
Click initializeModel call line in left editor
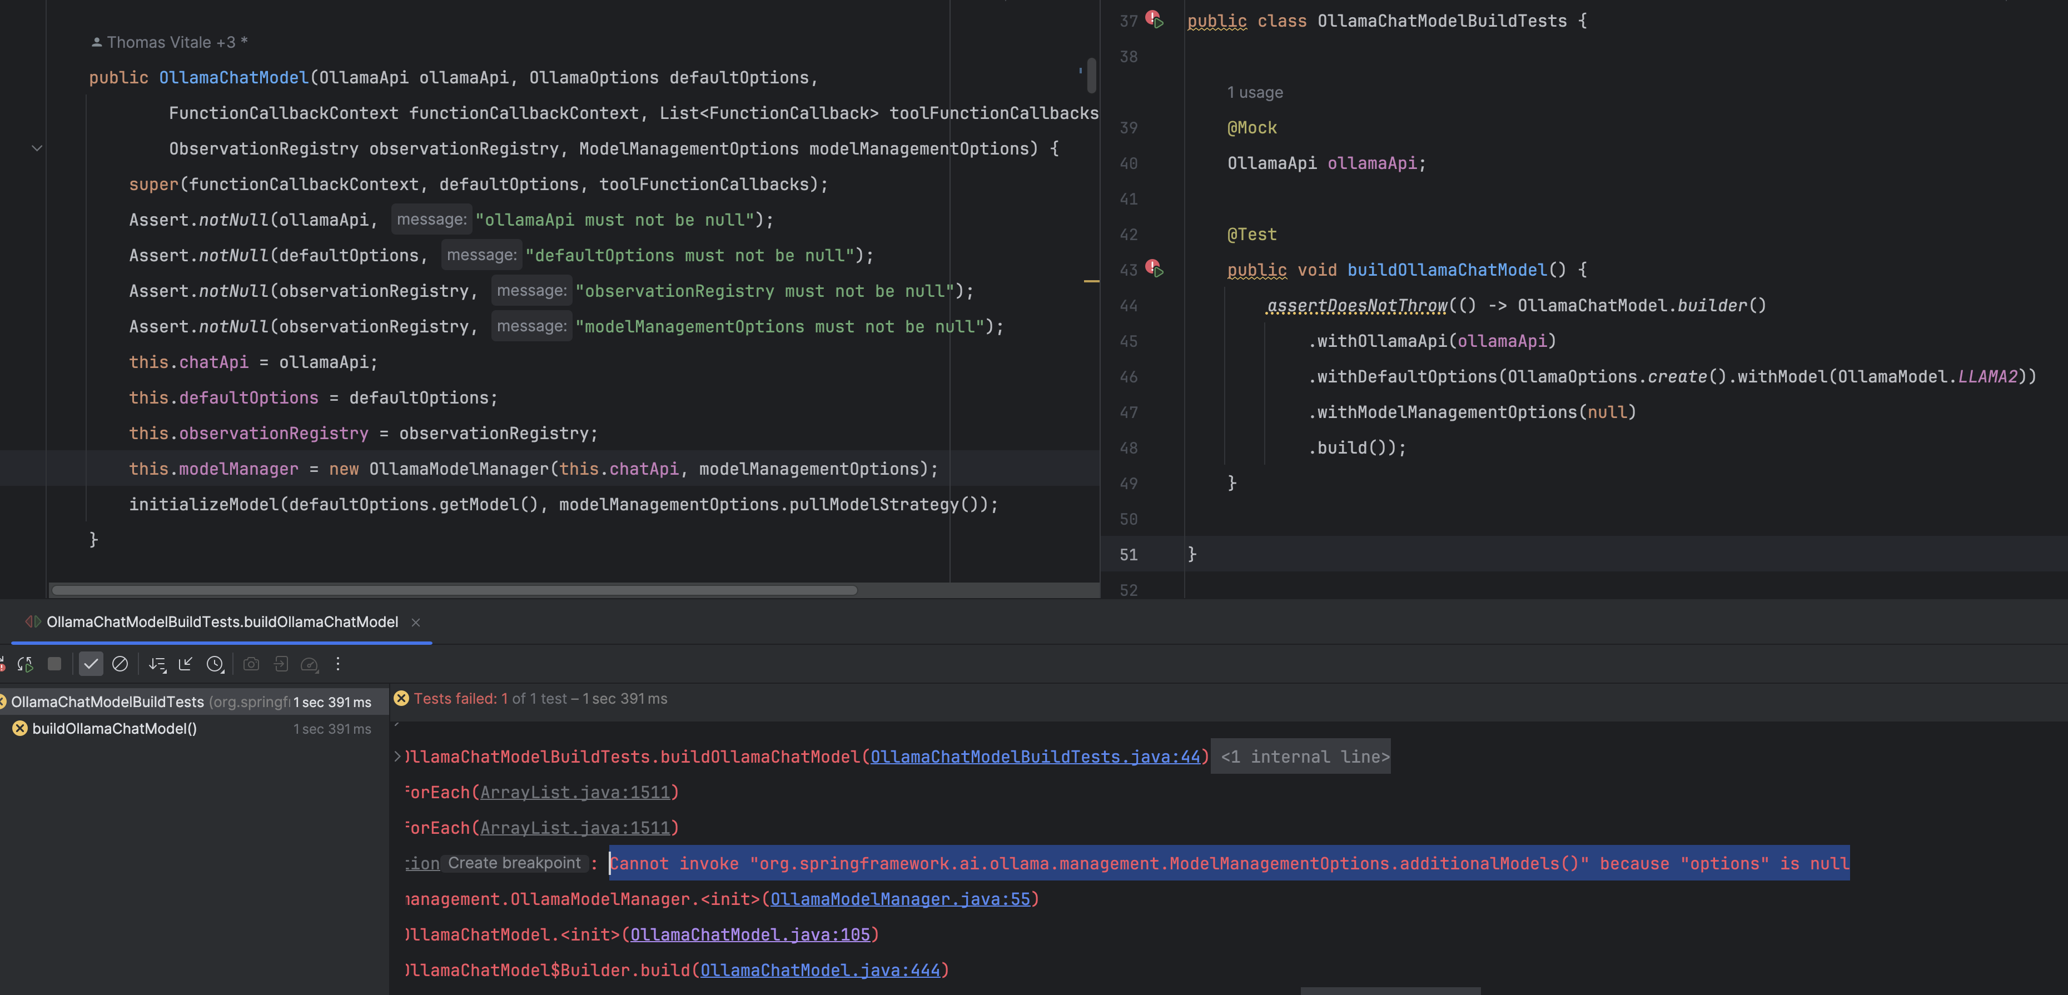pos(564,505)
